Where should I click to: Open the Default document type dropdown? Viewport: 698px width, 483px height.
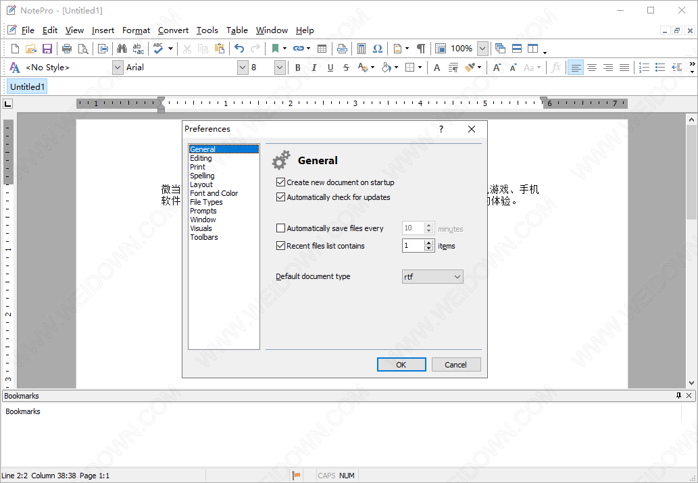click(x=457, y=277)
